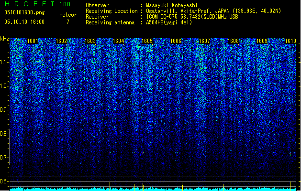Click the red meteor echo under the 1606 label

(182, 153)
